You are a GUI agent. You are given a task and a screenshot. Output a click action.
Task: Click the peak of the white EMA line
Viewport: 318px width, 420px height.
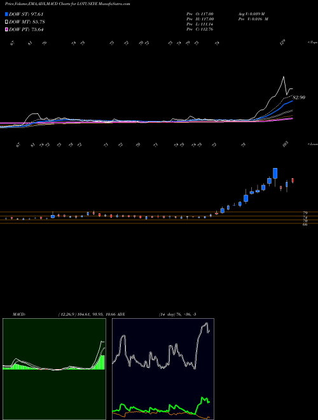point(284,77)
